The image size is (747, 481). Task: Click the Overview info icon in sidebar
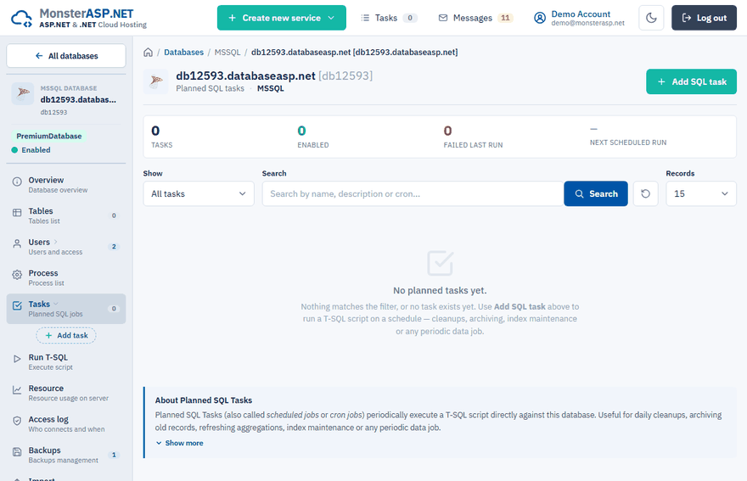(17, 182)
